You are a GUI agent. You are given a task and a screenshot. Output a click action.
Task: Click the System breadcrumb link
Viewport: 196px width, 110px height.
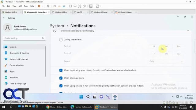coord(57,26)
